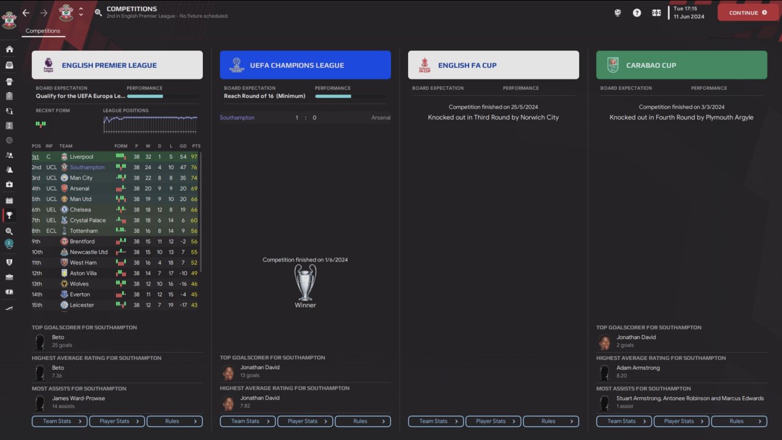Click the league table scrollbar
This screenshot has width=782, height=440.
click(201, 213)
